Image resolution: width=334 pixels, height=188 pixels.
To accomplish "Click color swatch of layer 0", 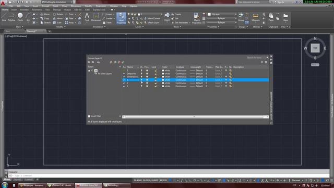I will click(163, 70).
